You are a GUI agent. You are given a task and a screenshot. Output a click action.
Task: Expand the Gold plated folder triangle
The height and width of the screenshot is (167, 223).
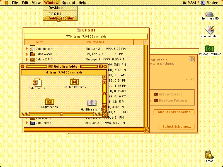[27, 49]
